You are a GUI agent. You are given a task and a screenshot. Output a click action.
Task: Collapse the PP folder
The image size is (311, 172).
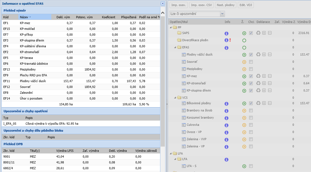171,27
